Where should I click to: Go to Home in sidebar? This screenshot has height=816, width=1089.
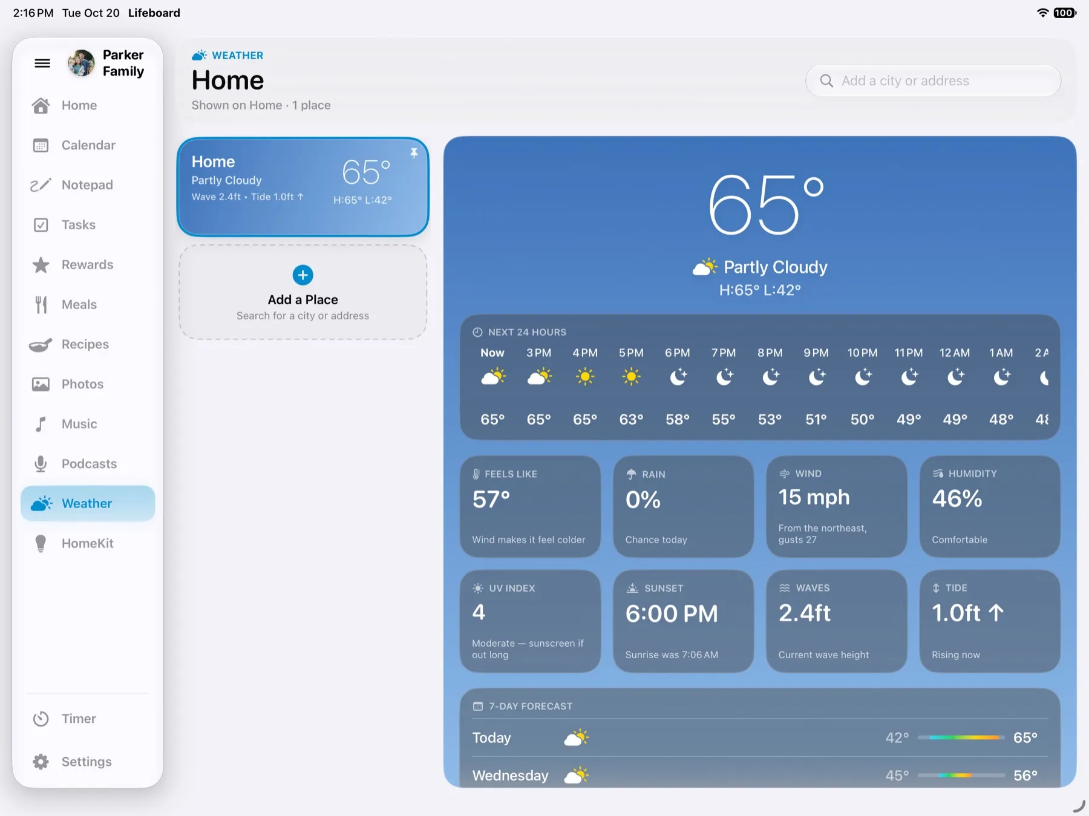tap(88, 105)
